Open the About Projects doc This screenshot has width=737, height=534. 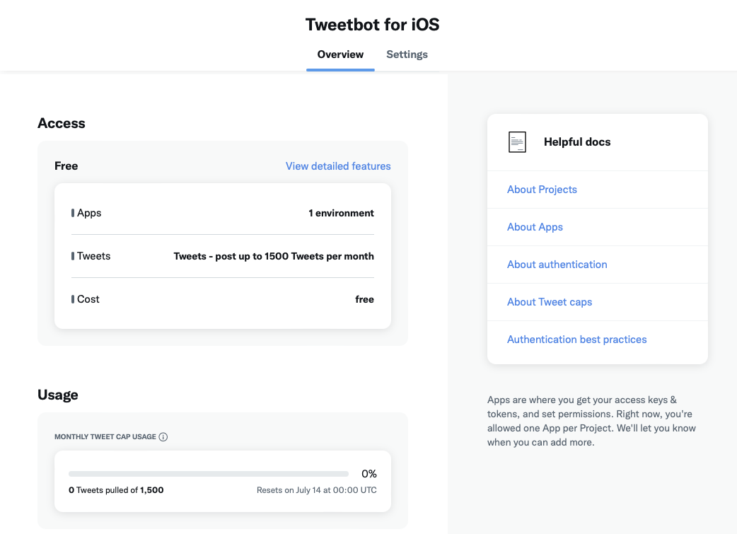542,190
